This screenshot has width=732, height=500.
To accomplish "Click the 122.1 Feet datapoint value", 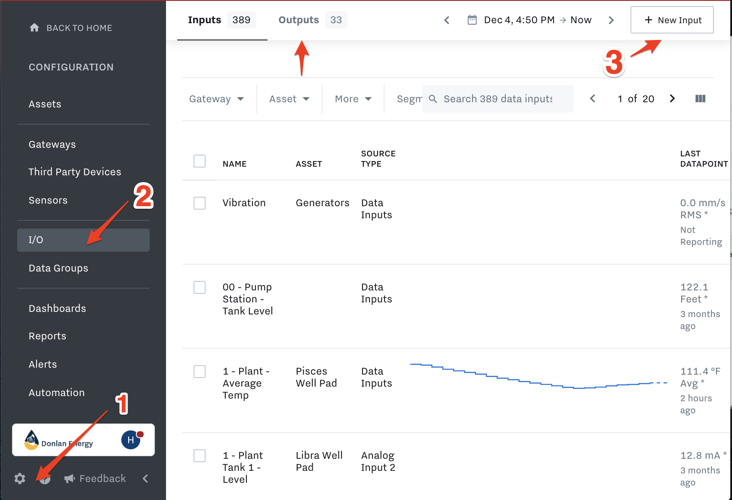I will 694,293.
